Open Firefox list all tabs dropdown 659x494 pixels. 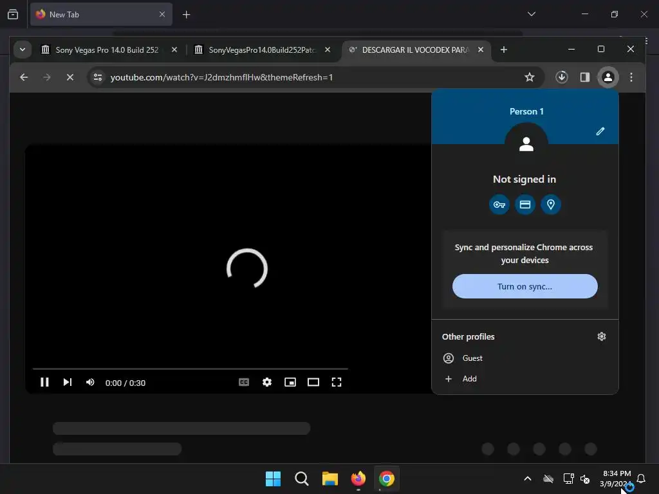531,14
